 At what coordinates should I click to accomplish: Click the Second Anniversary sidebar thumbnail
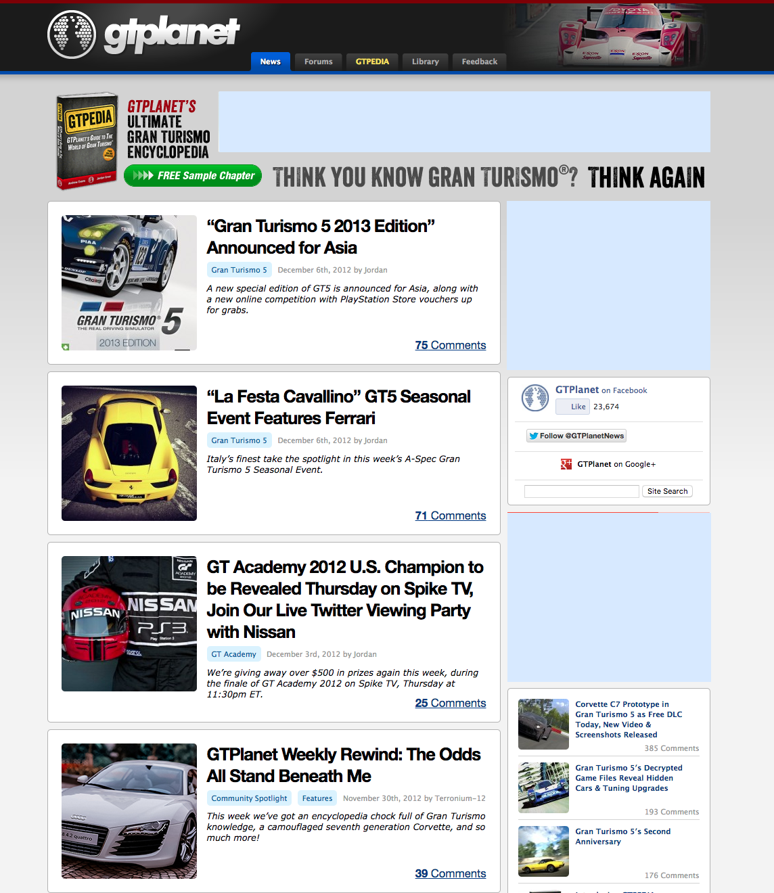pyautogui.click(x=544, y=851)
